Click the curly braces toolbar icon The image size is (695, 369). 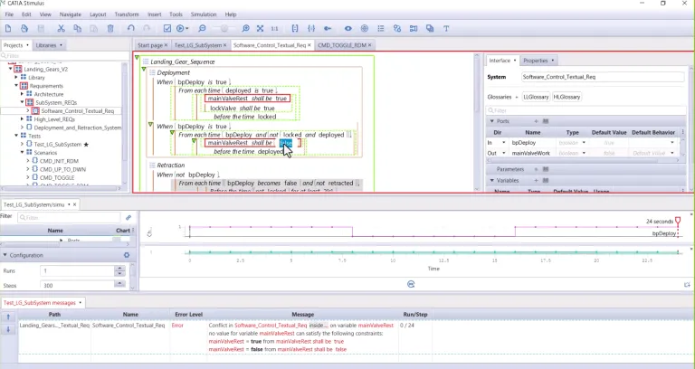tap(311, 28)
